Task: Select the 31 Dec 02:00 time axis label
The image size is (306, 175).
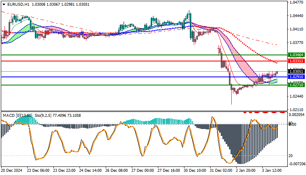Action: (x=221, y=171)
